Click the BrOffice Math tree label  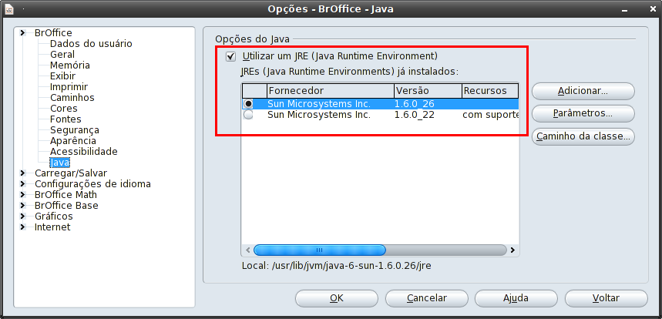click(66, 194)
